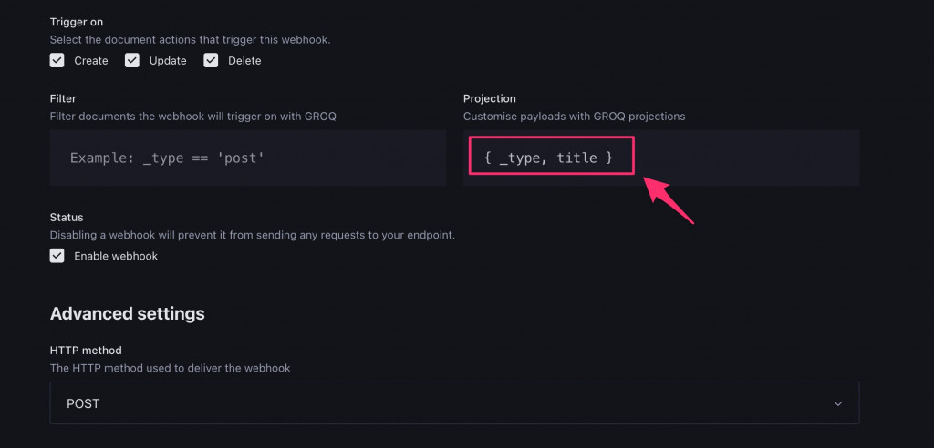
Task: Click the Update label text
Action: click(168, 61)
